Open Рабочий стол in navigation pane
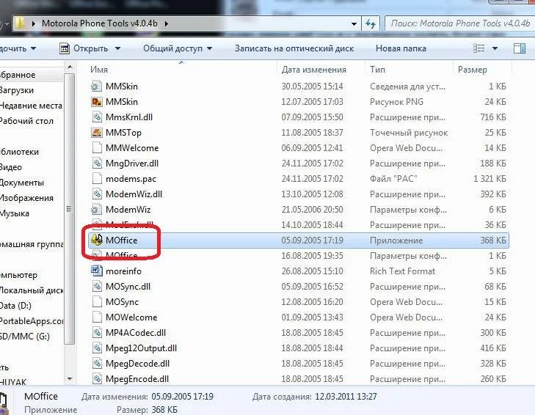Viewport: 535px width, 415px height. pos(26,121)
